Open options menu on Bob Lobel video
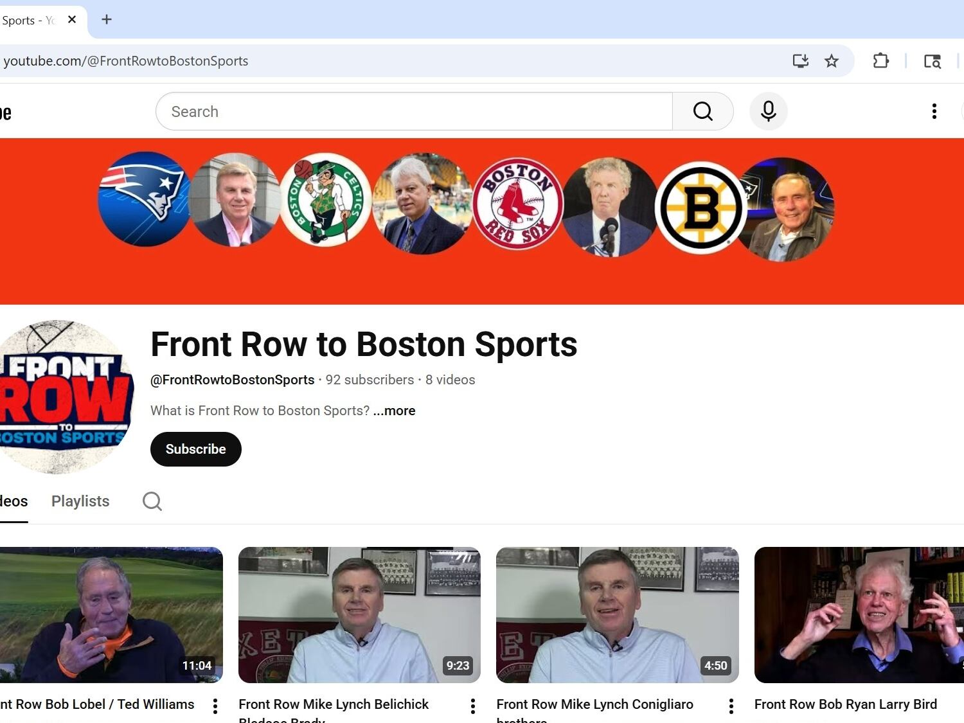Image resolution: width=964 pixels, height=723 pixels. 215,706
